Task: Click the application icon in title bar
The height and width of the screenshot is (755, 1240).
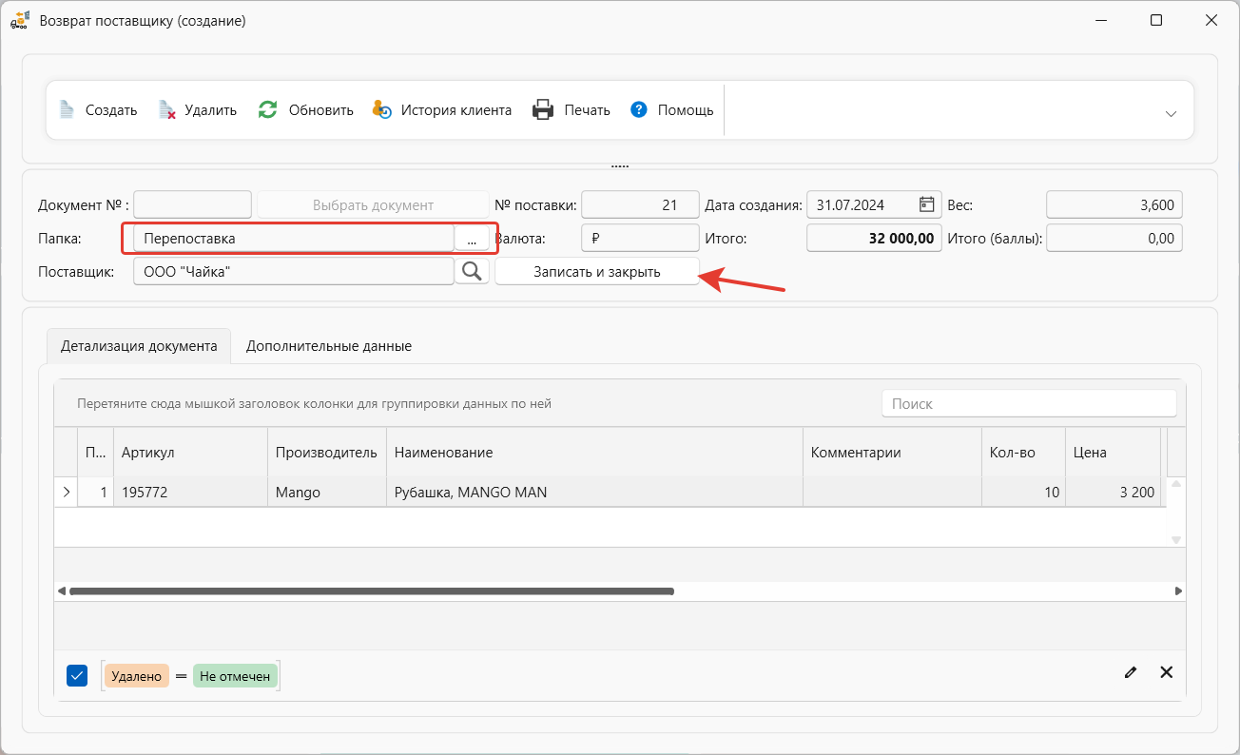Action: [20, 20]
